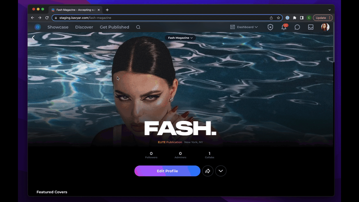Close the Fash Magazine tab
The width and height of the screenshot is (359, 202).
coord(99,10)
